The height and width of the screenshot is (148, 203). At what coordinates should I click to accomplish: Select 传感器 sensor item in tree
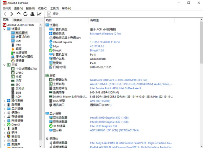tap(20, 61)
